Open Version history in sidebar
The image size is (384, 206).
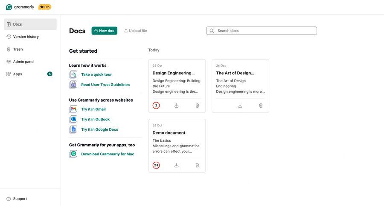30,37
